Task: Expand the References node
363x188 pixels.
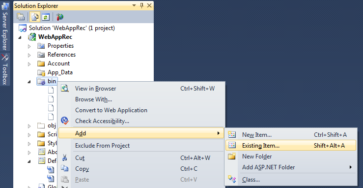Action: [29, 55]
